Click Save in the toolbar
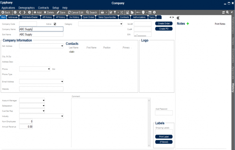 click(61, 12)
